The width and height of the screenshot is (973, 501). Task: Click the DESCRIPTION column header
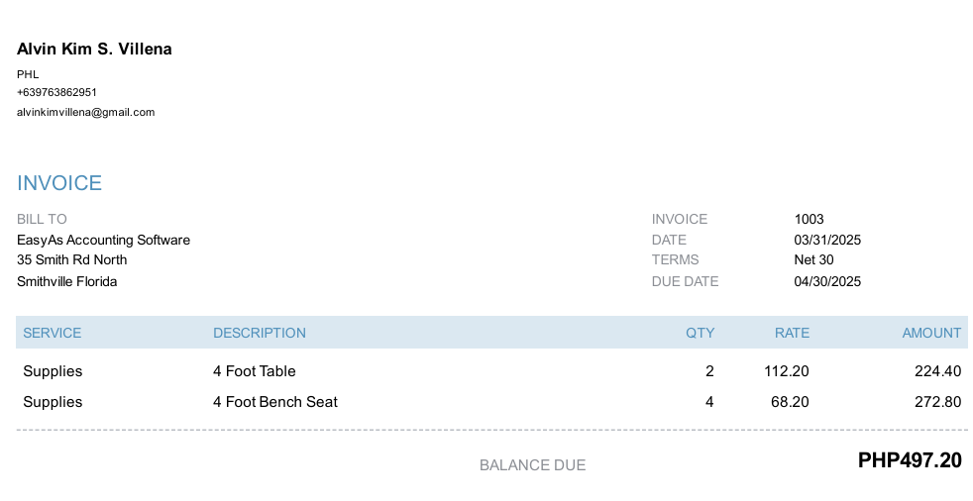click(x=260, y=333)
